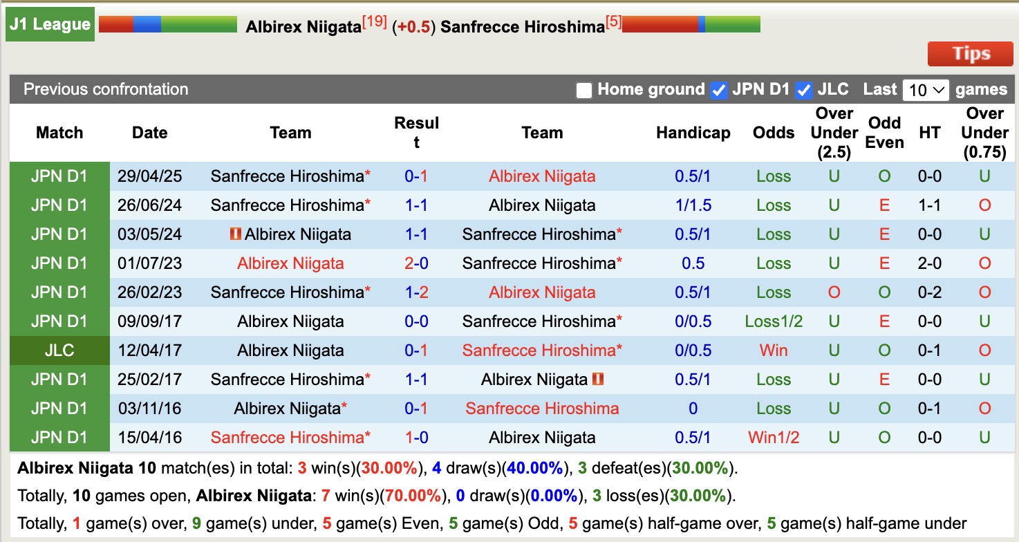
Task: Disable the JPN D1 checkbox
Action: coord(718,89)
